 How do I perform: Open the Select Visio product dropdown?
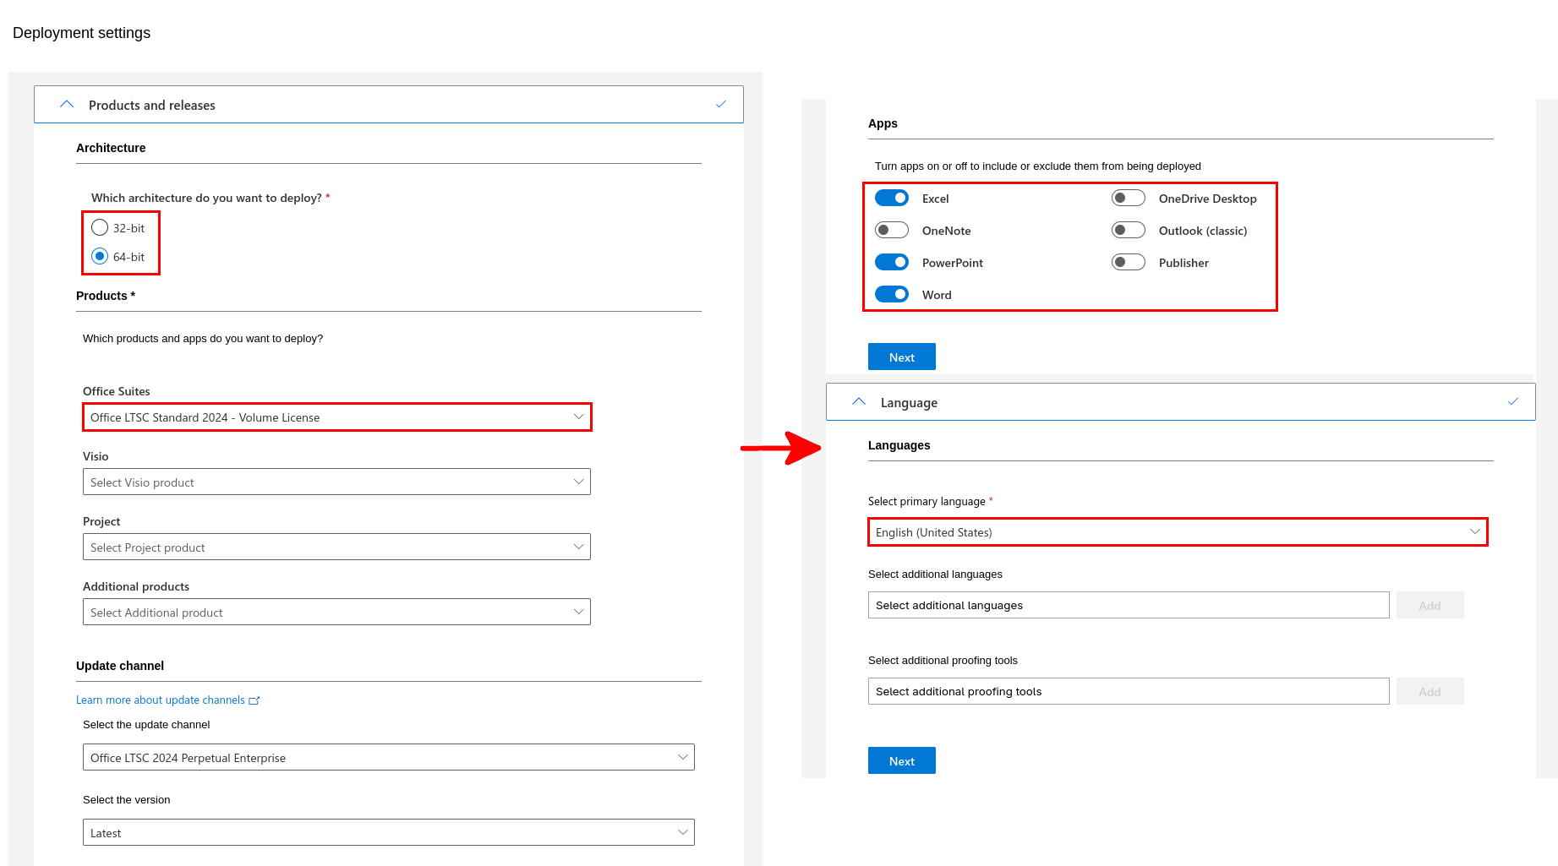coord(336,482)
